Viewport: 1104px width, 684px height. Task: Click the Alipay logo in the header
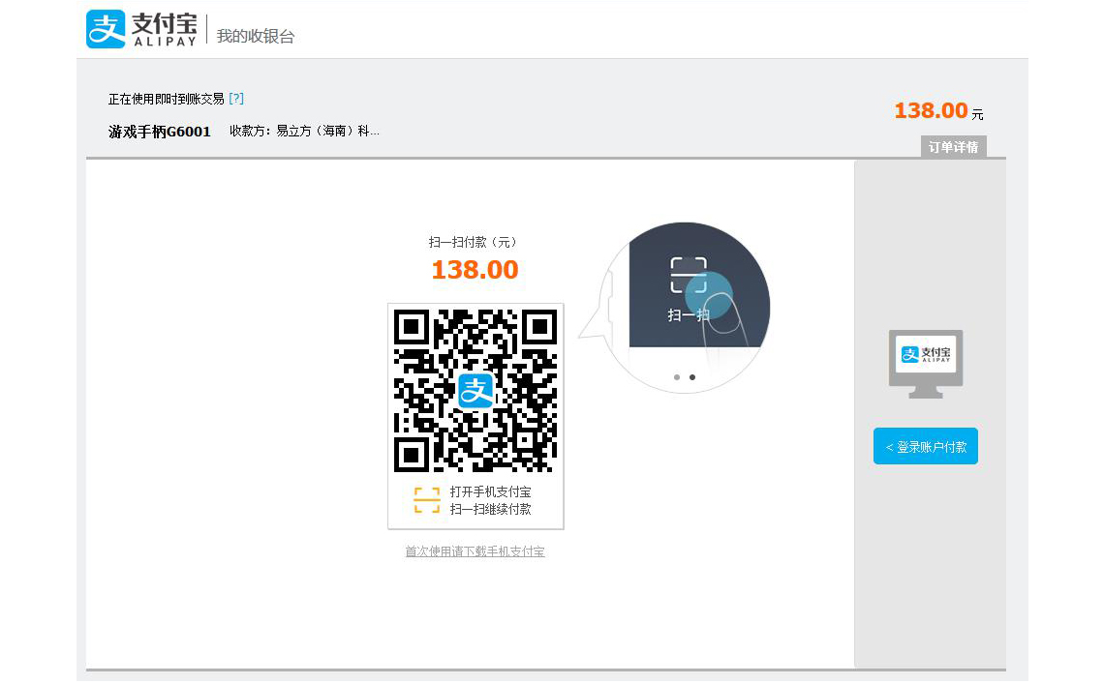tap(141, 30)
